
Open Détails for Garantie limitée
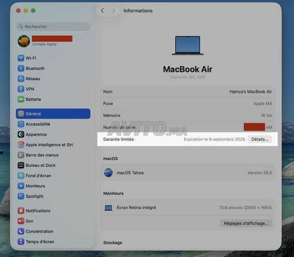point(260,139)
